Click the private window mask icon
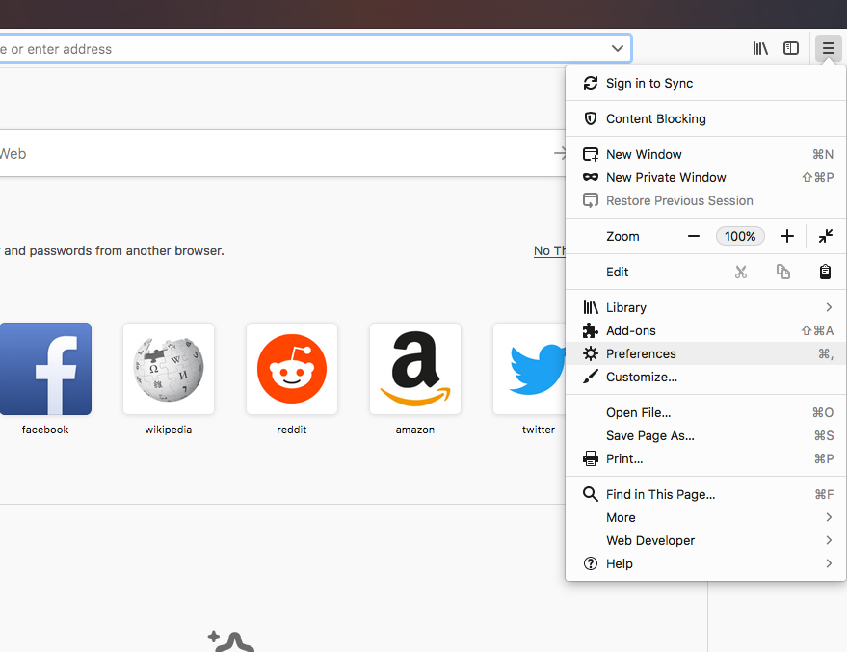Screen dimensions: 847x652 click(591, 177)
